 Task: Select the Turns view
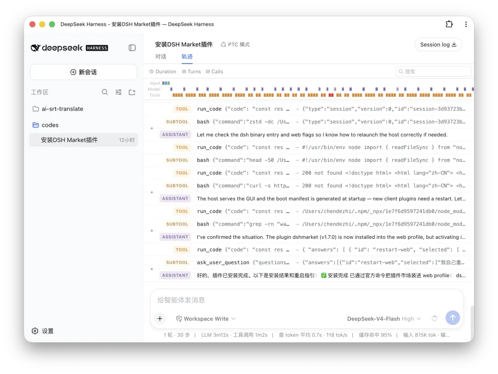tap(191, 71)
